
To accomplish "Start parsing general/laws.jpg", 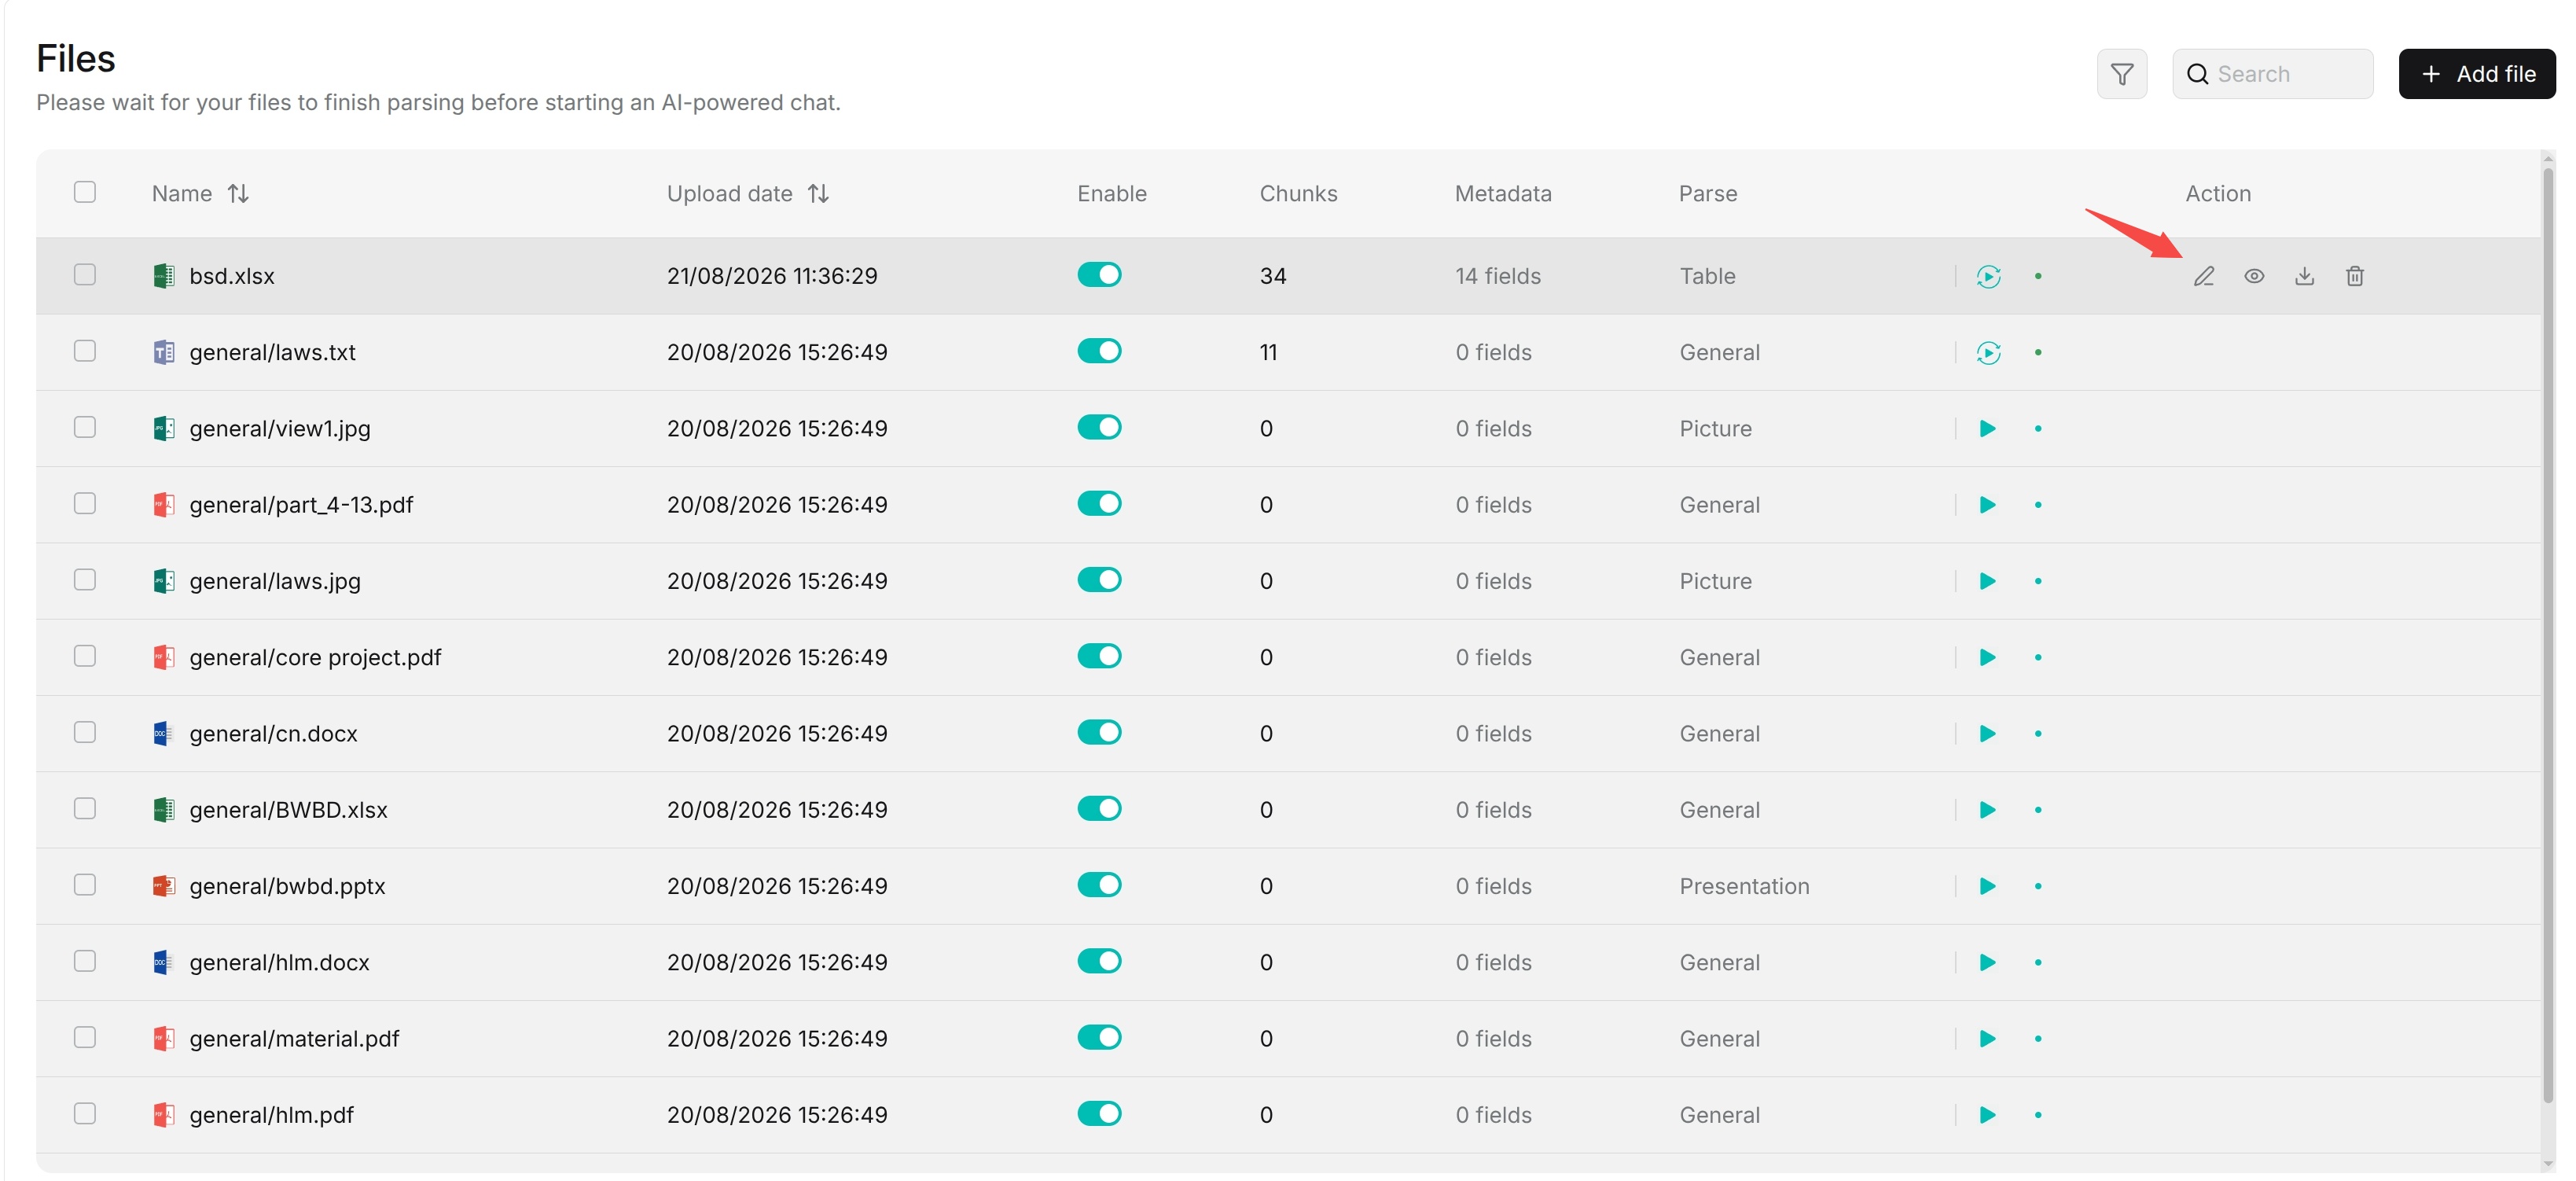I will 1988,581.
